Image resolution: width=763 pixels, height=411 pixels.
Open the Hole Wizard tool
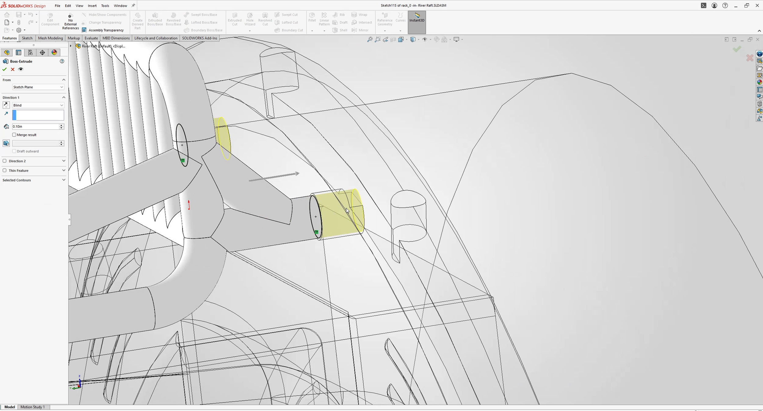point(250,19)
